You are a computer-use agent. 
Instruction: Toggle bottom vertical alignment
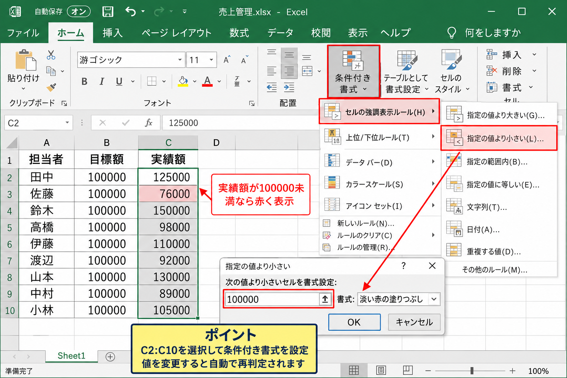(x=306, y=57)
